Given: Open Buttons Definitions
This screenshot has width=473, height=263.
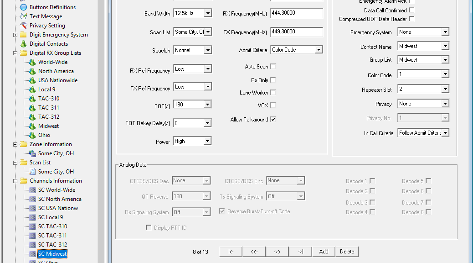Looking at the screenshot, I should click(x=51, y=7).
